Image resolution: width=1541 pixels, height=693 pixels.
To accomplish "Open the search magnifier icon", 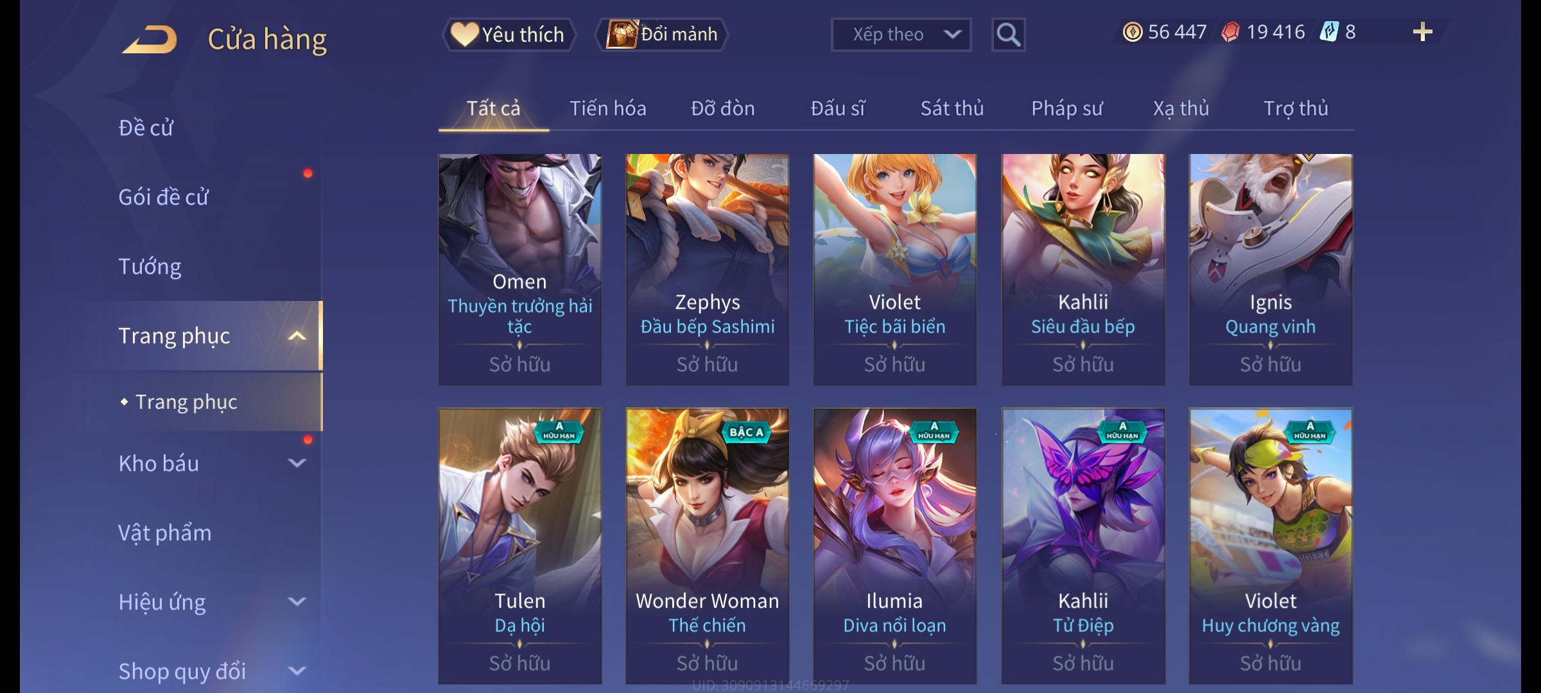I will (x=1008, y=35).
